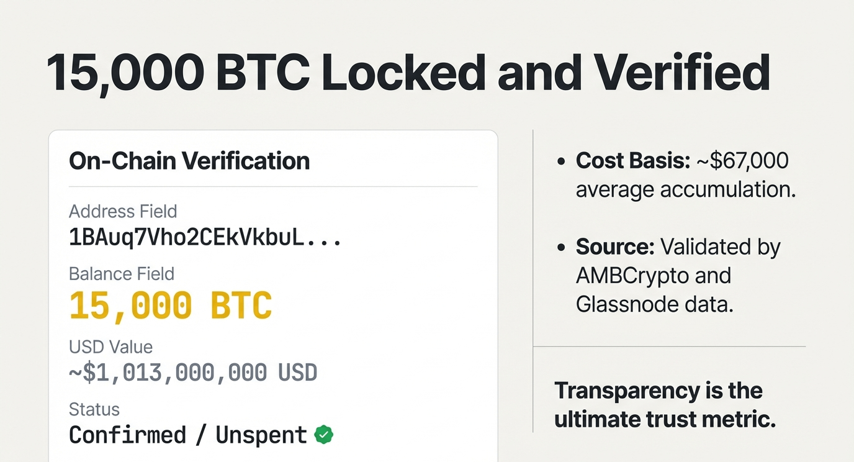This screenshot has width=854, height=462.
Task: Click the Source bullet heading
Action: click(614, 247)
